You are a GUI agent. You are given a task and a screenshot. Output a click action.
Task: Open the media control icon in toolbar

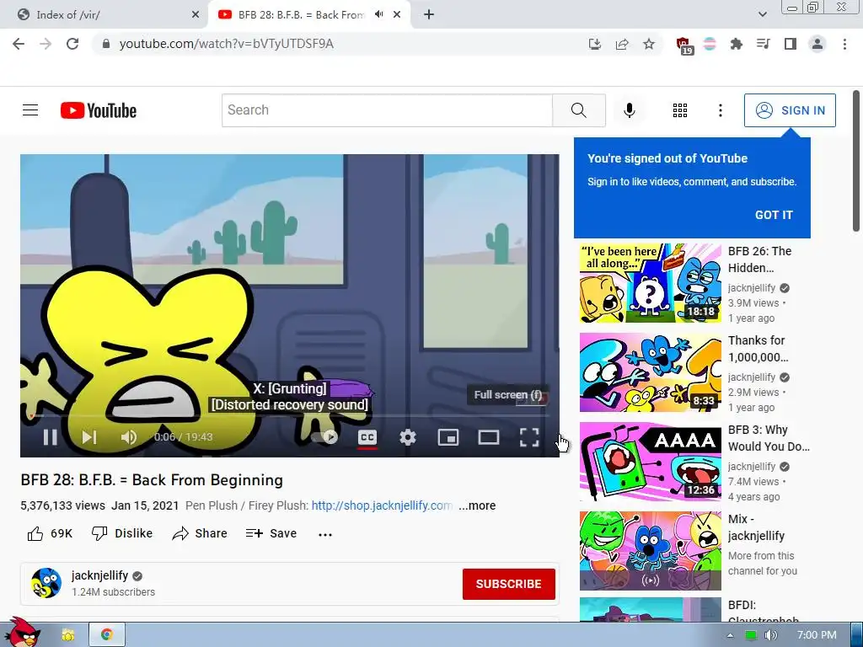pos(763,44)
